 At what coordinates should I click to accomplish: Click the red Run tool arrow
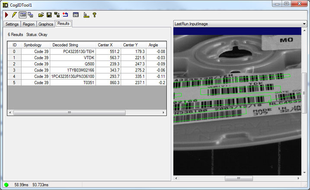click(x=6, y=15)
